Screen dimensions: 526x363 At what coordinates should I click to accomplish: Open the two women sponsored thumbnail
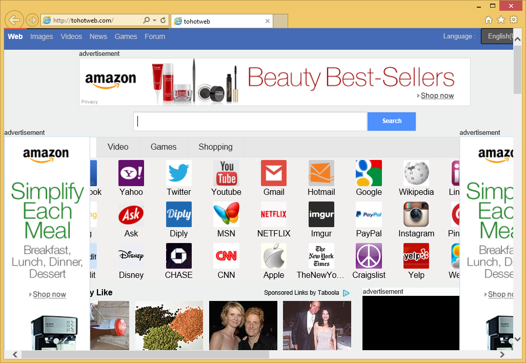(x=243, y=326)
